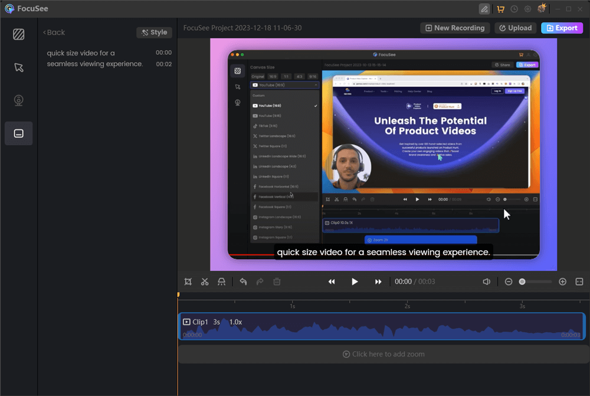
Task: Zoom out the timeline with minus icon
Action: tap(509, 282)
